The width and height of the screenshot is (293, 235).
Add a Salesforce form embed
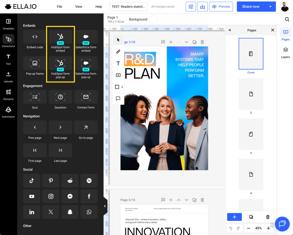coord(86,37)
